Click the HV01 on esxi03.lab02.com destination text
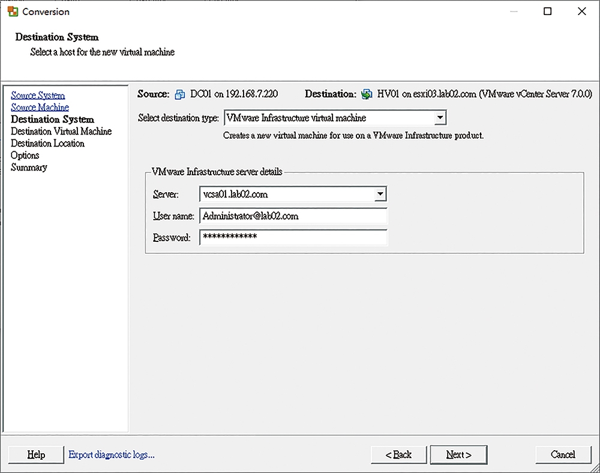The height and width of the screenshot is (473, 600). [x=484, y=94]
